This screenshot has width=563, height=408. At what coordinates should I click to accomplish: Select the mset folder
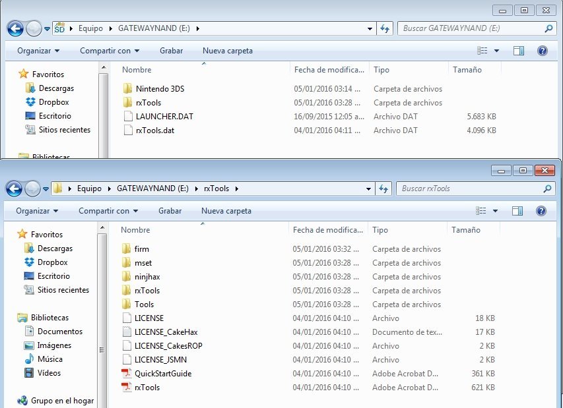coord(137,263)
